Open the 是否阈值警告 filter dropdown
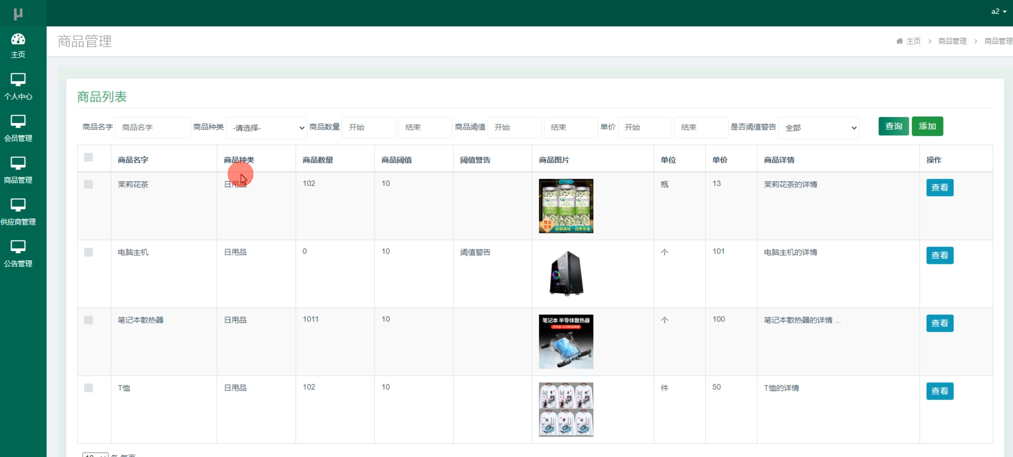The height and width of the screenshot is (457, 1013). point(818,127)
